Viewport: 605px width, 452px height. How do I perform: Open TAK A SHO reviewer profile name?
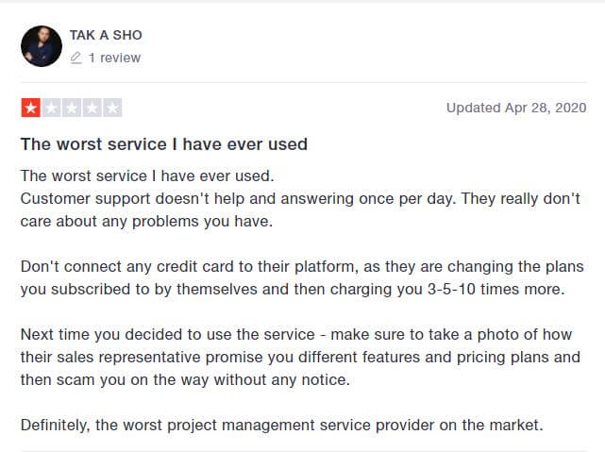coord(106,35)
